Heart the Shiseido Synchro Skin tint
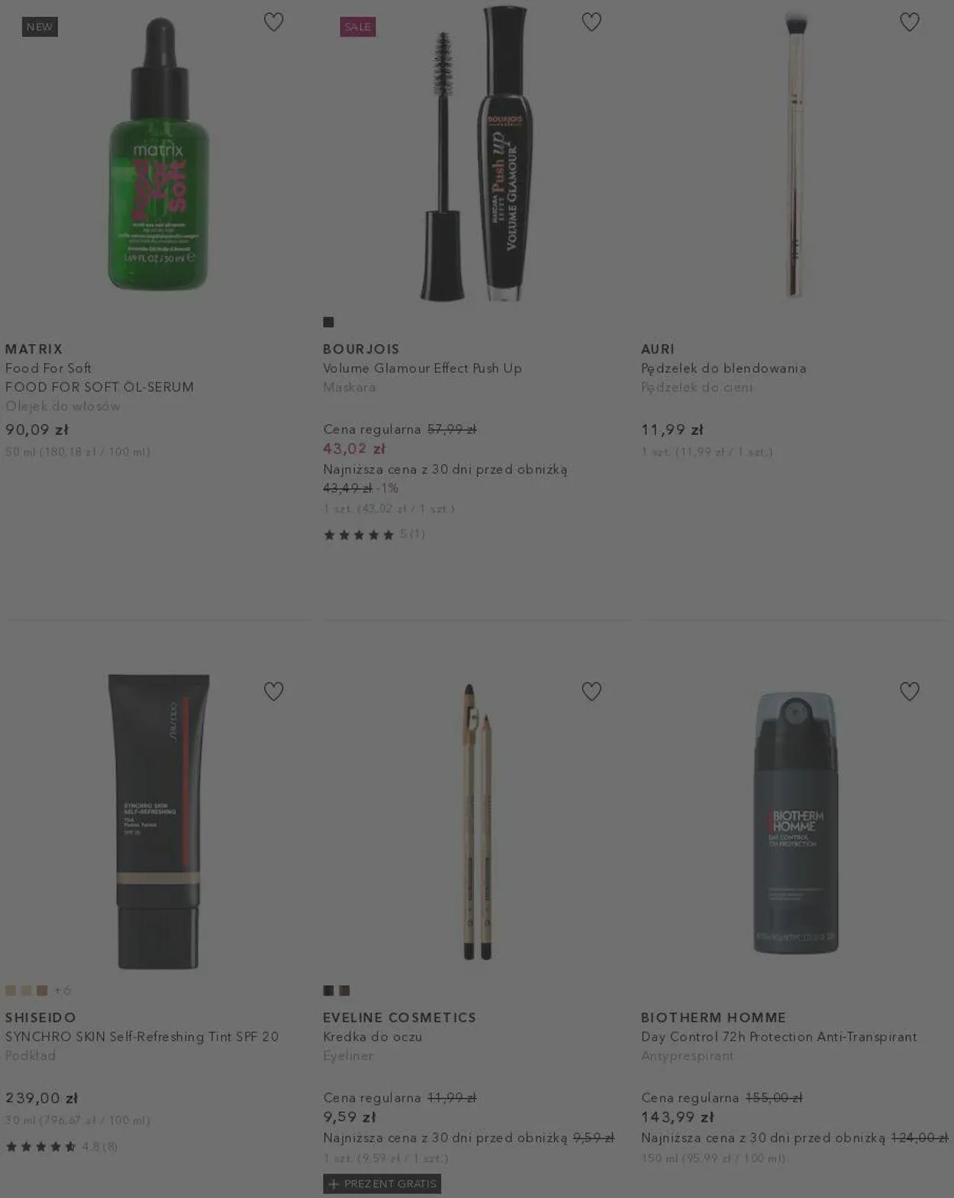 273,691
